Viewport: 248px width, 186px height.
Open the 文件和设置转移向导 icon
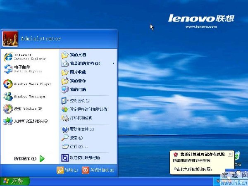click(8, 121)
